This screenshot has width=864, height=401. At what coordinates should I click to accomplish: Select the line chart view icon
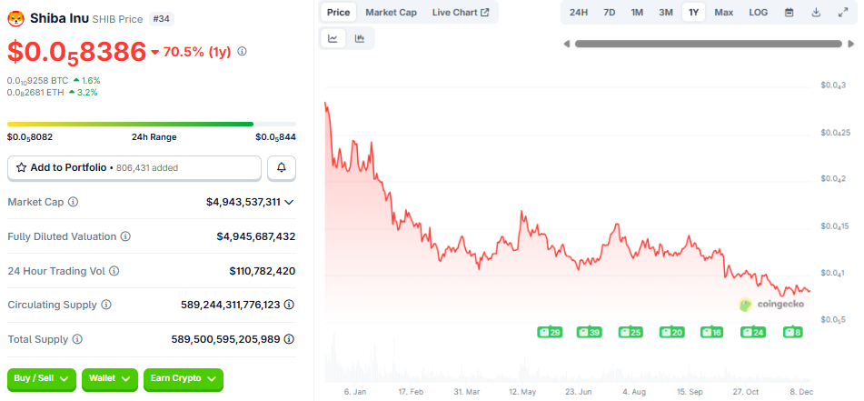(x=333, y=38)
